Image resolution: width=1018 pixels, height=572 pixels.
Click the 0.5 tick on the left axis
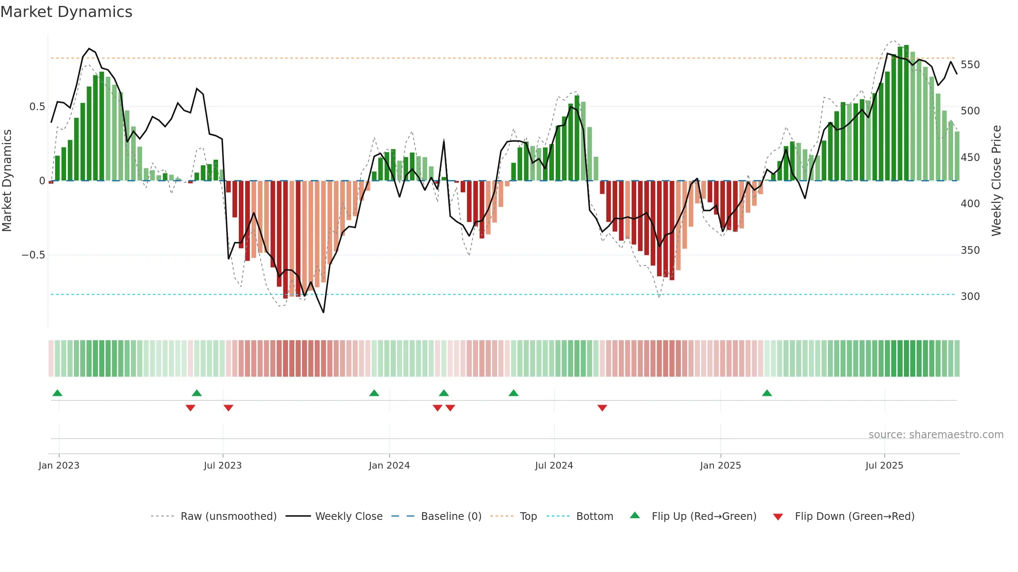coord(37,106)
